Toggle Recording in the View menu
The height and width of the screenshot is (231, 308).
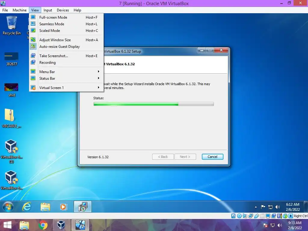(x=66, y=63)
